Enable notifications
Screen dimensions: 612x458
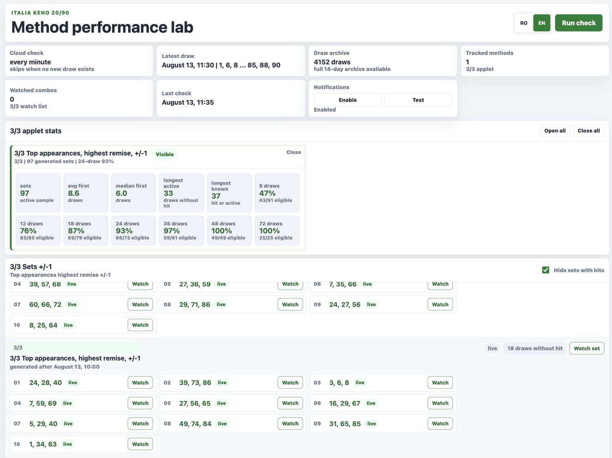click(348, 100)
